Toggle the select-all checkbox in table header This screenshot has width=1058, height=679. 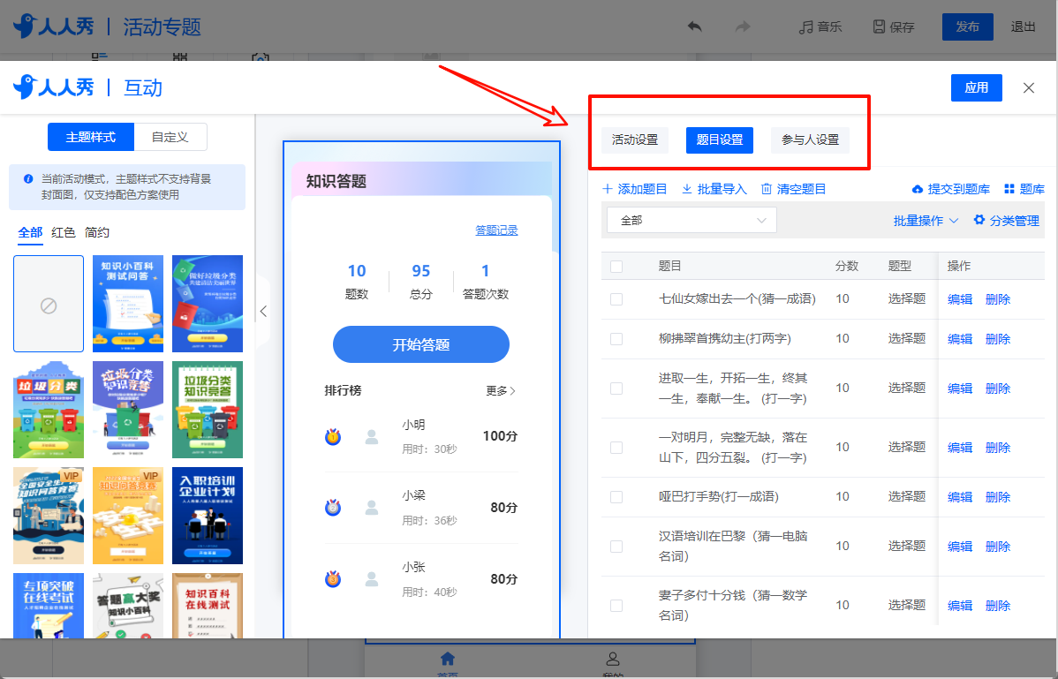coord(616,267)
